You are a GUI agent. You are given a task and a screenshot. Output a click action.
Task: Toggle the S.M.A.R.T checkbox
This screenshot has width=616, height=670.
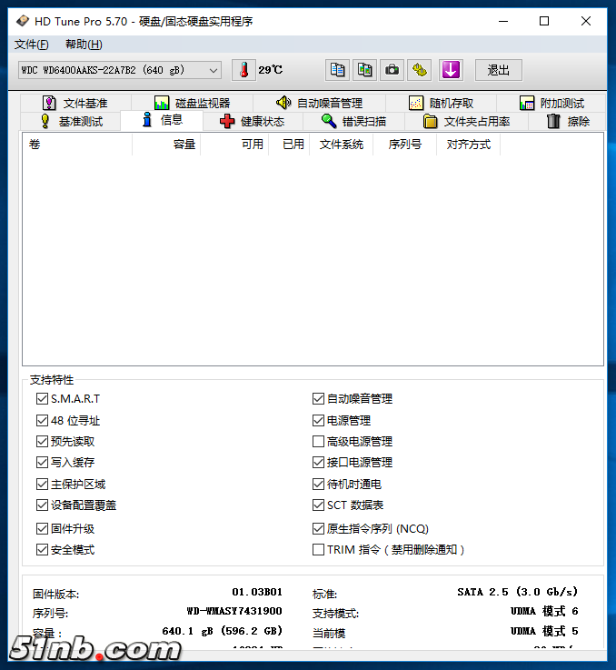pos(42,398)
